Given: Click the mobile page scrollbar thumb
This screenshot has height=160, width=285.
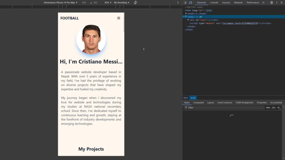Looking at the screenshot, I should pos(124,22).
